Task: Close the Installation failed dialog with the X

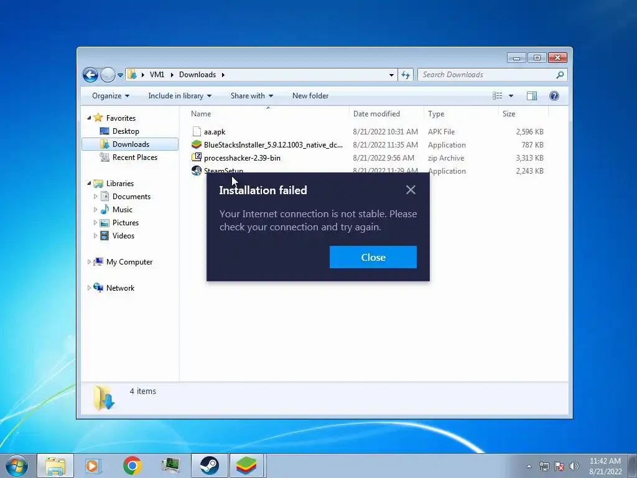Action: click(x=411, y=190)
